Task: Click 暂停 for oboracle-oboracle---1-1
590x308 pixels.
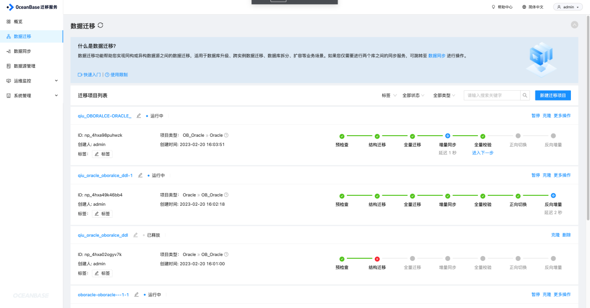Action: (535, 294)
